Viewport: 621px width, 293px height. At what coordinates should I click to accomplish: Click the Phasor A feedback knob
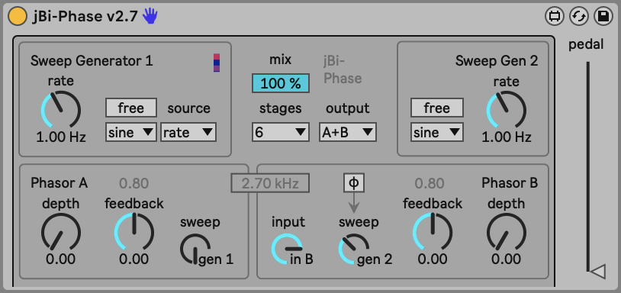[x=134, y=233]
